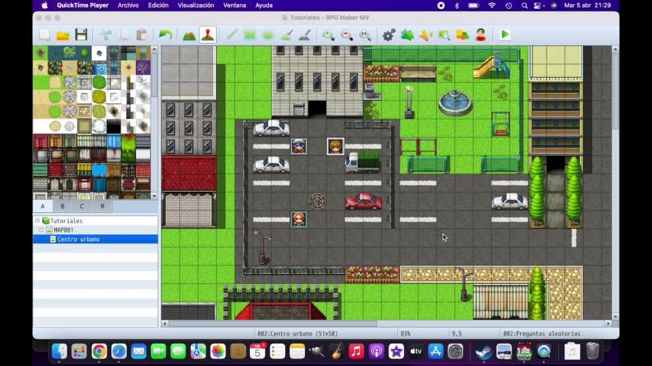
Task: Open the Ventana menu
Action: coord(234,5)
